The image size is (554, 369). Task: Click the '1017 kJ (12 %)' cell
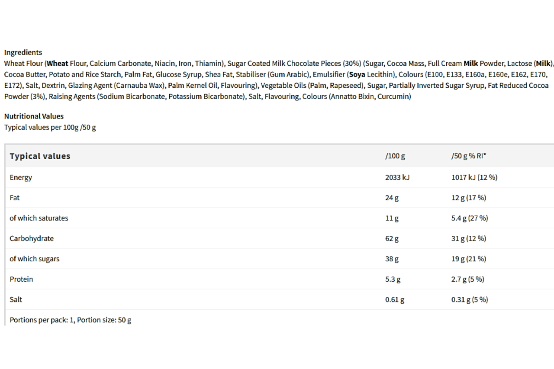click(474, 177)
